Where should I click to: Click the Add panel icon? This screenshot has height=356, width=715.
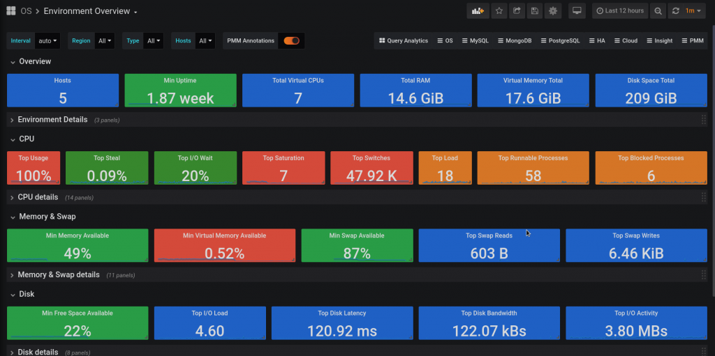(x=478, y=11)
